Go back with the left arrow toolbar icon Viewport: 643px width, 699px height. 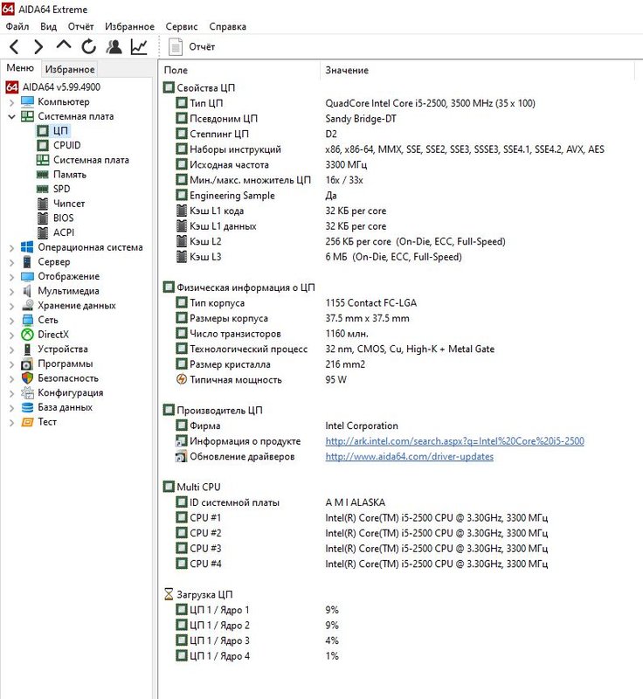tap(14, 47)
